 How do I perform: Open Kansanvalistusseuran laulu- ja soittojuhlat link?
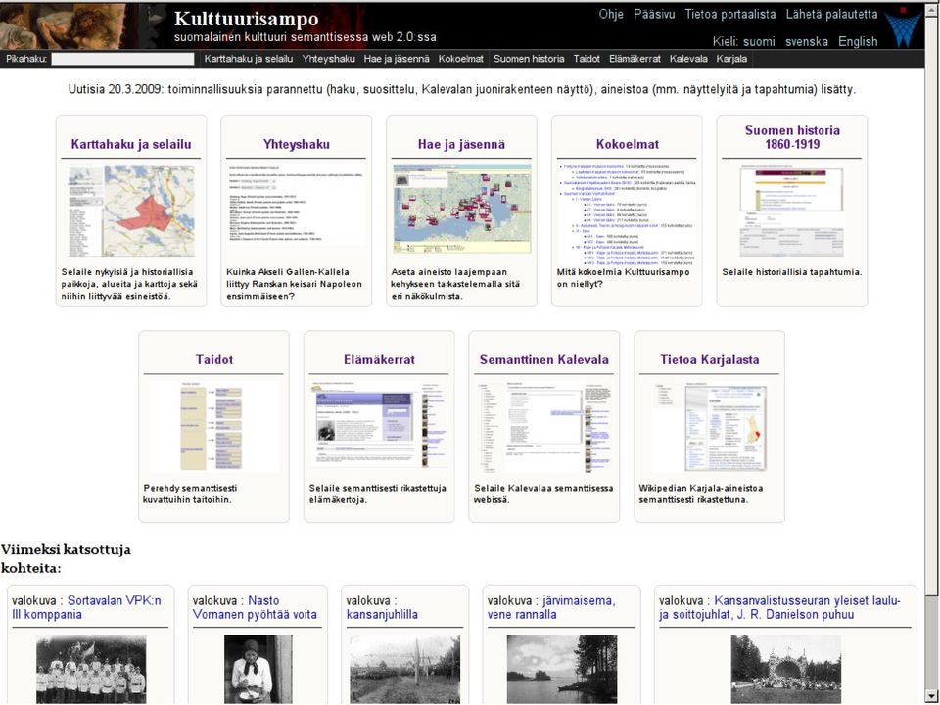(x=780, y=607)
